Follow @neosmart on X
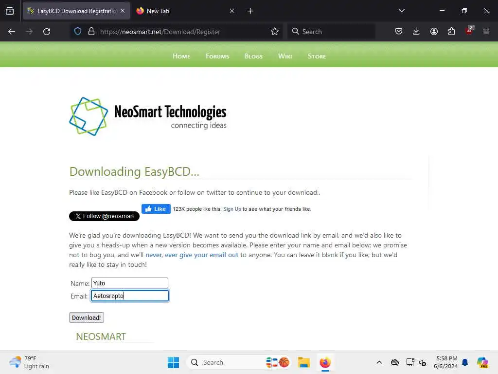Image resolution: width=498 pixels, height=374 pixels. coord(104,216)
